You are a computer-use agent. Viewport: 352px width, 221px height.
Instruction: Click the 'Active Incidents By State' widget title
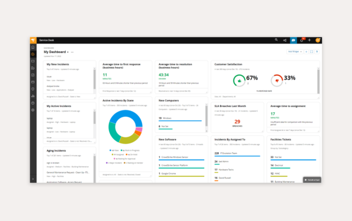(118, 101)
